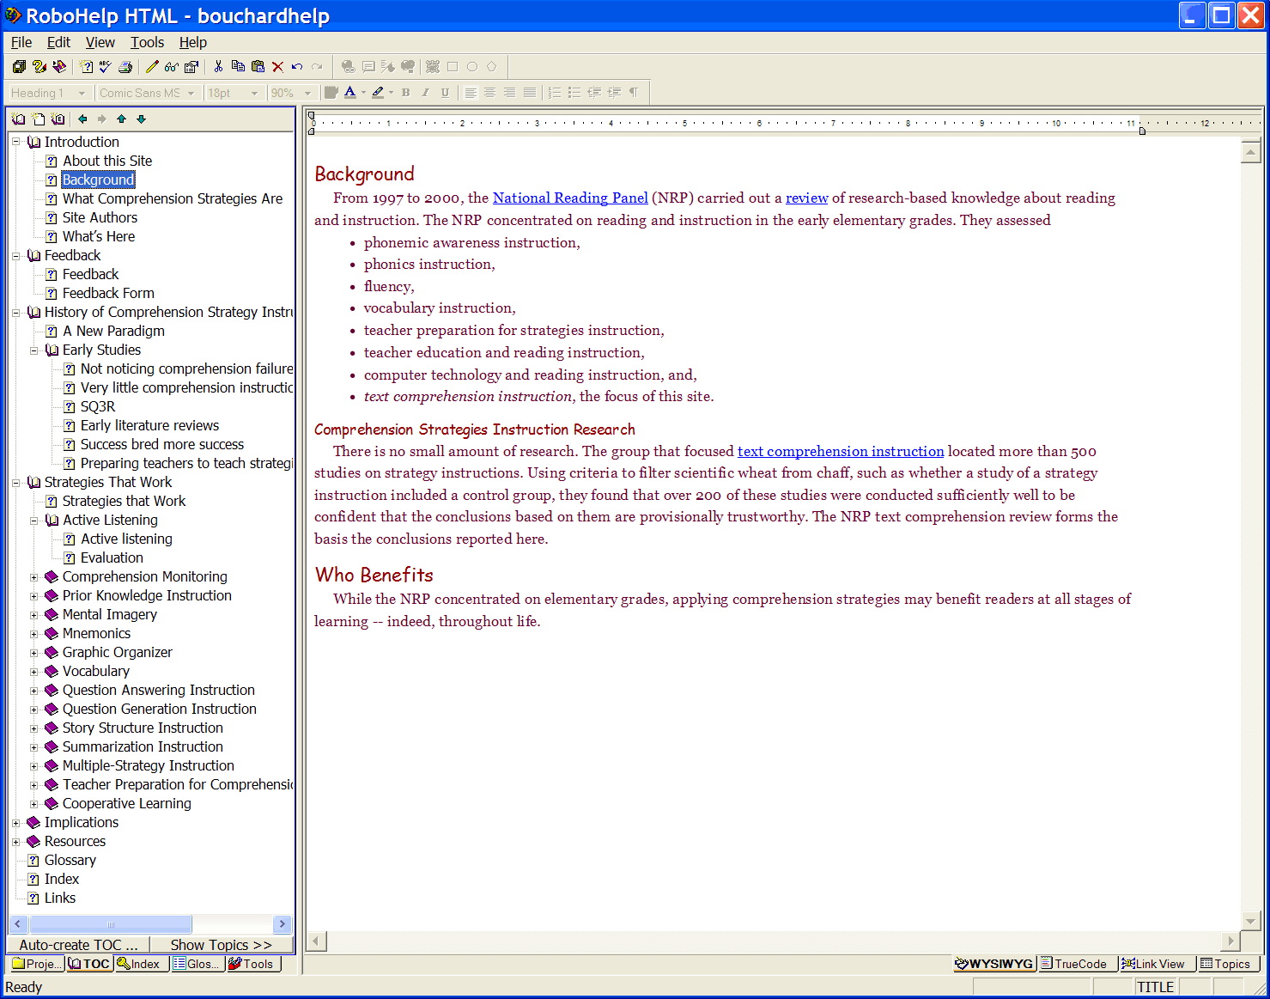Open the 18pt font size dropdown
1270x999 pixels.
coord(254,93)
